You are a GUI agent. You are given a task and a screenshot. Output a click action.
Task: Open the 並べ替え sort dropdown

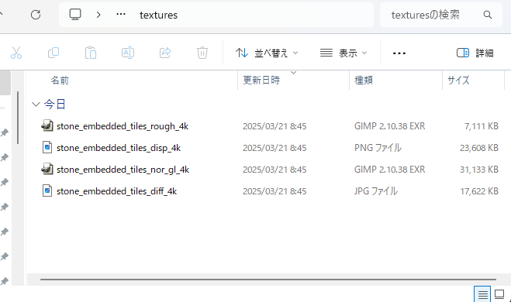coord(267,53)
